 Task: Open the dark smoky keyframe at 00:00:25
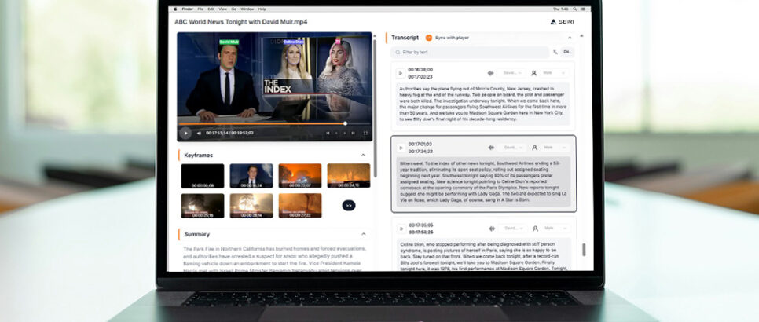point(203,206)
